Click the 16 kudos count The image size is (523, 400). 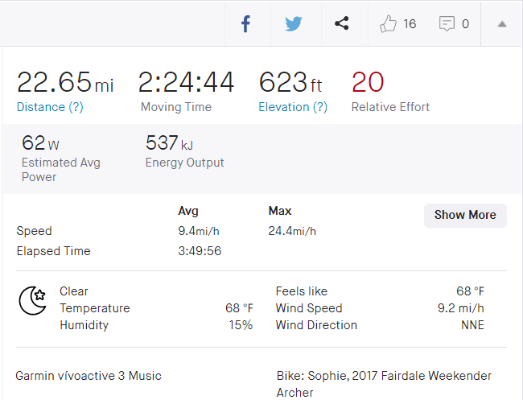(410, 24)
